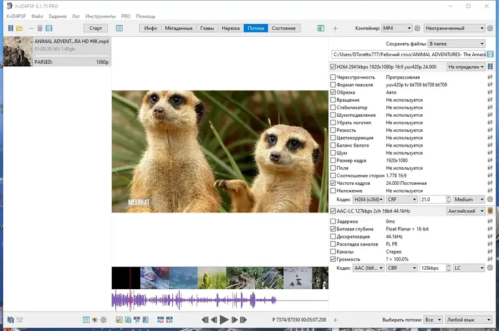The width and height of the screenshot is (499, 331).
Task: Click the audio waveform timeline
Action: point(220,301)
